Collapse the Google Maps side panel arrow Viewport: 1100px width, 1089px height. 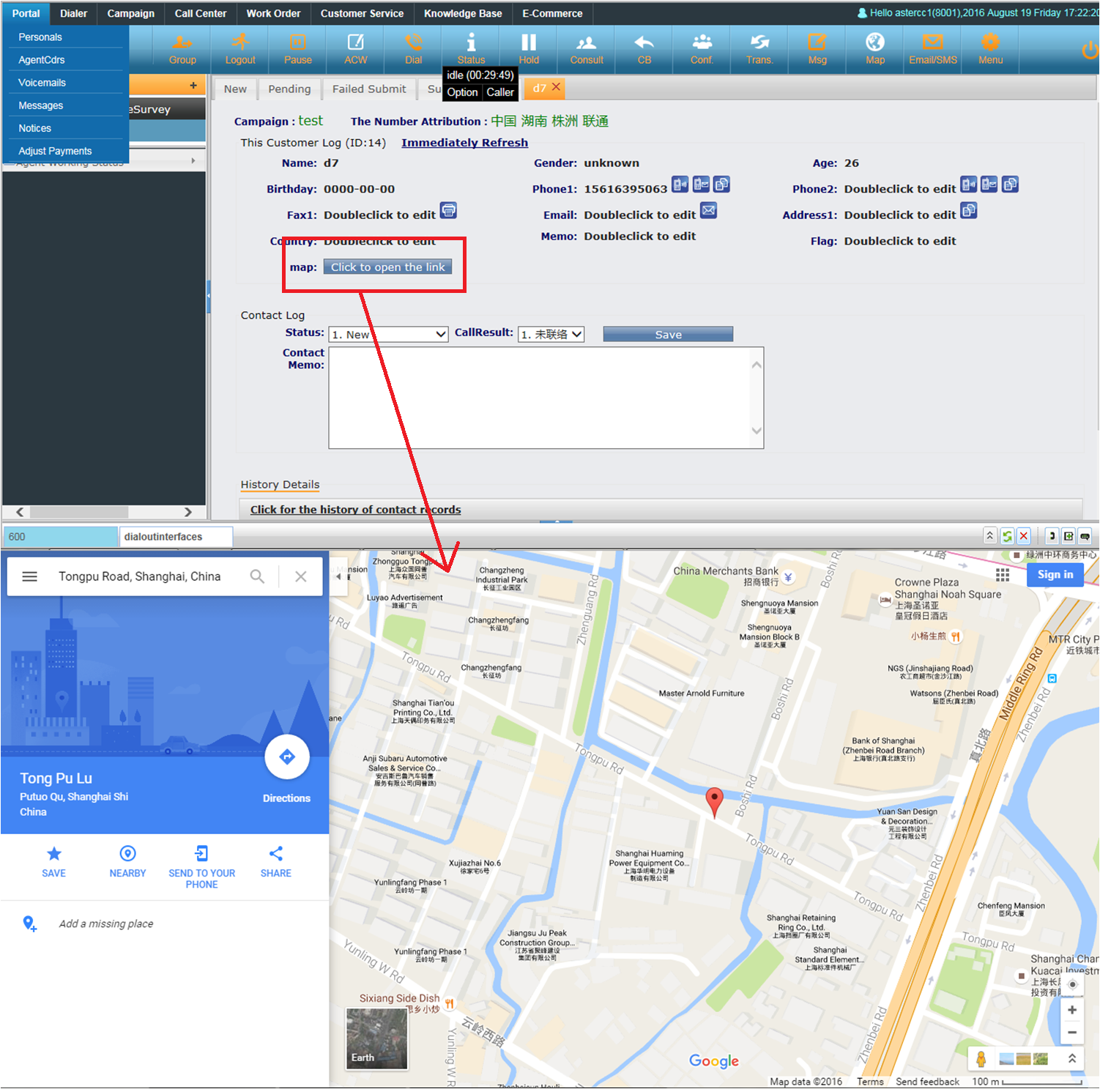click(338, 576)
